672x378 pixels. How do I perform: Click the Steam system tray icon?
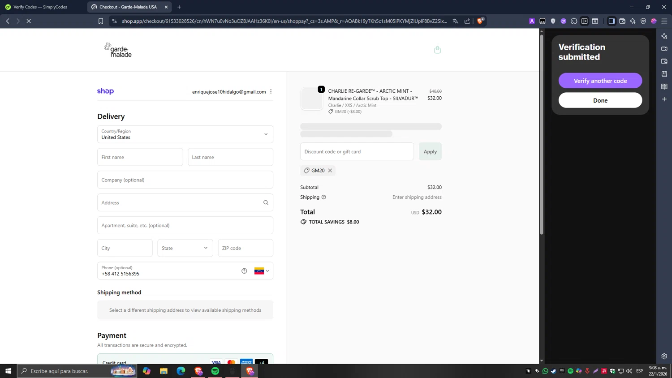point(554,371)
